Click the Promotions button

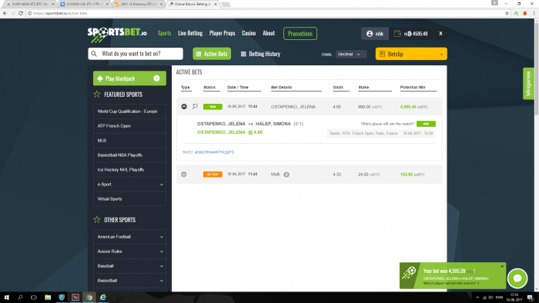click(300, 34)
